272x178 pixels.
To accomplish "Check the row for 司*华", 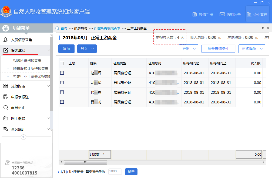I will [62, 82].
